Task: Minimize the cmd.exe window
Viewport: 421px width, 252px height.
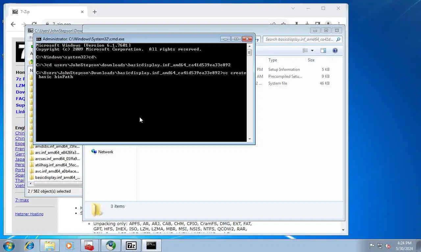Action: pyautogui.click(x=225, y=39)
